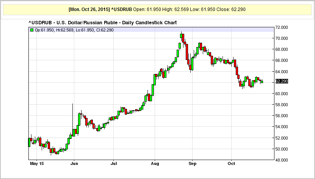This screenshot has height=179, width=315.
Task: Click the 56.000 y-axis label
Action: (x=281, y=116)
